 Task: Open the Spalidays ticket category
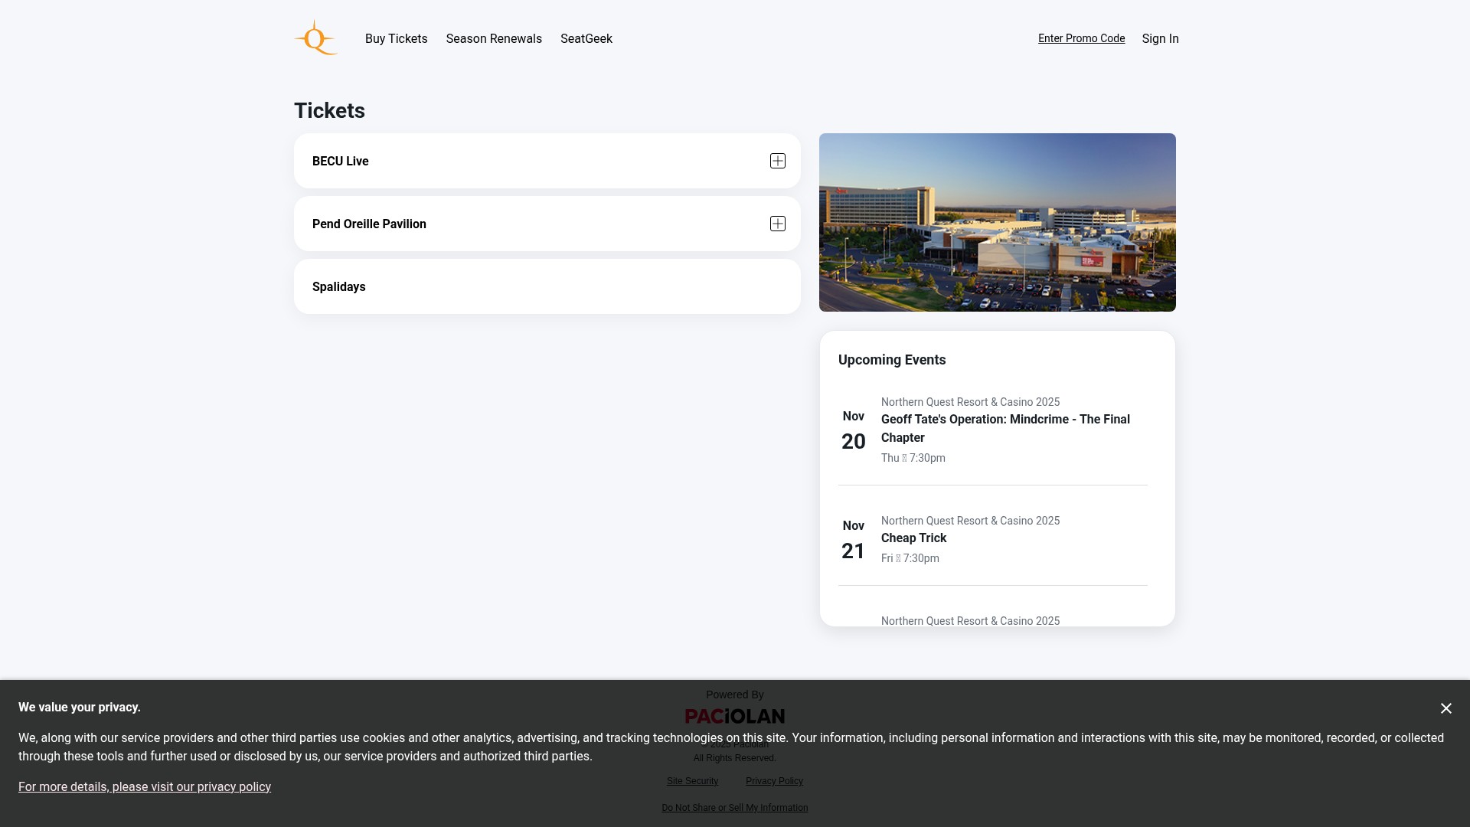[x=547, y=286]
